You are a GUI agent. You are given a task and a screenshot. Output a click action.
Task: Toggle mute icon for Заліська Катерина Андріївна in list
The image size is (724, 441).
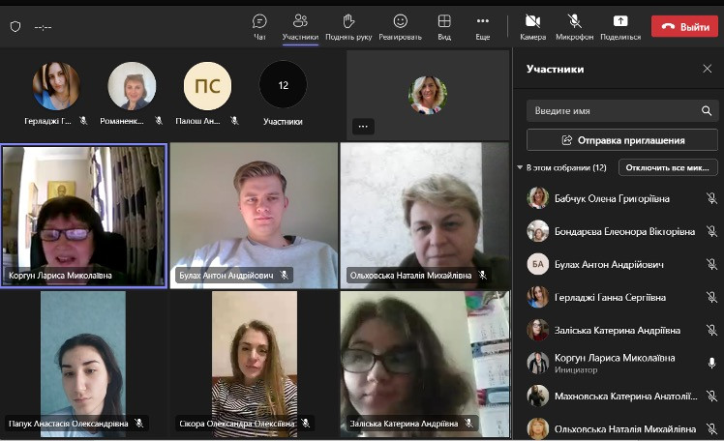tap(711, 330)
